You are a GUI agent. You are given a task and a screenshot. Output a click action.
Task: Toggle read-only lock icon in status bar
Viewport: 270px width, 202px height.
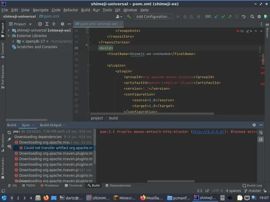(x=265, y=191)
